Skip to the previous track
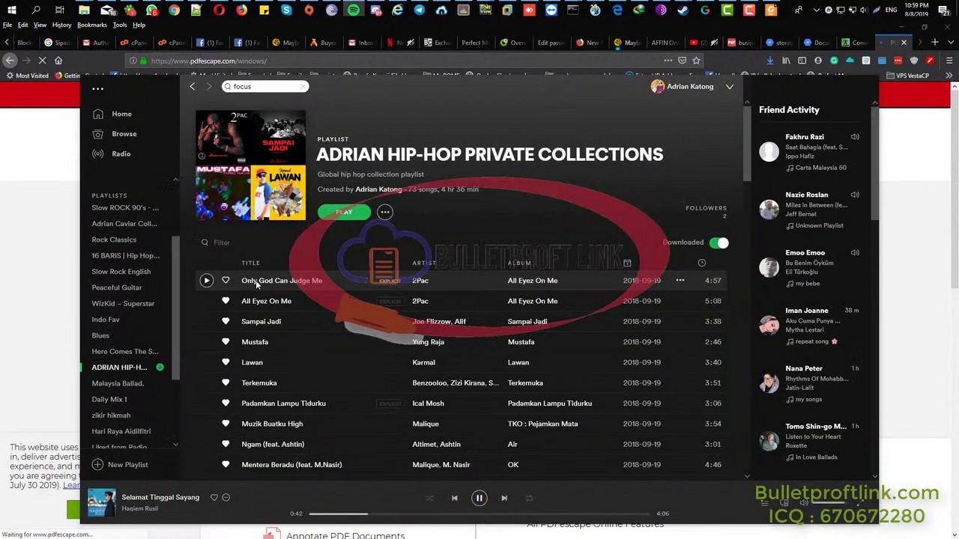959x539 pixels. (x=454, y=498)
